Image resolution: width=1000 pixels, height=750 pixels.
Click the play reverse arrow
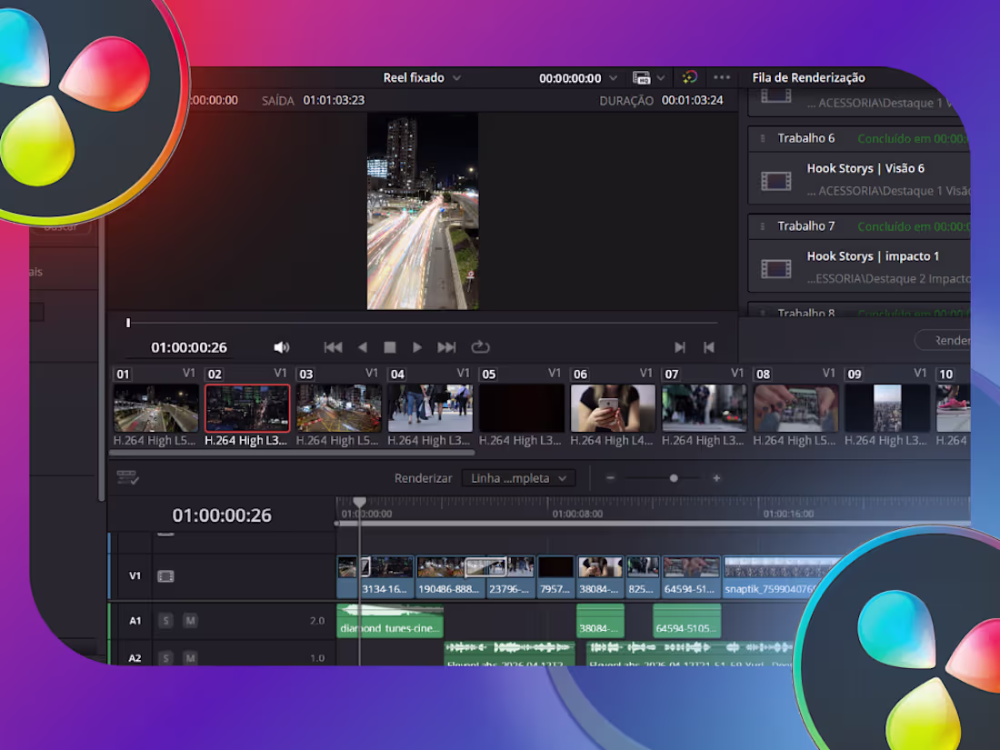click(x=362, y=347)
